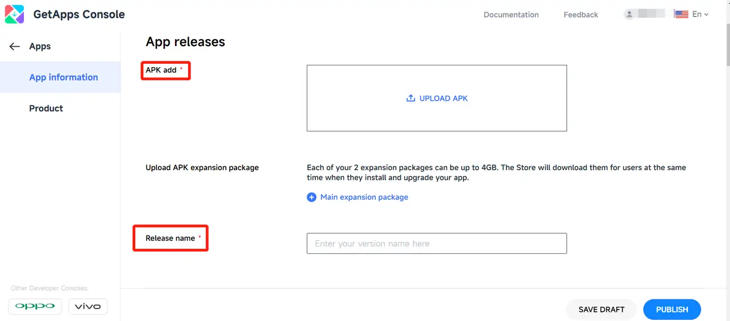The height and width of the screenshot is (321, 730).
Task: Open the user avatar icon
Action: click(630, 14)
